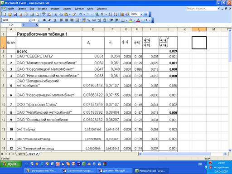This screenshot has width=232, height=174.
Task: Click the Cut scissors icon
Action: click(56, 14)
